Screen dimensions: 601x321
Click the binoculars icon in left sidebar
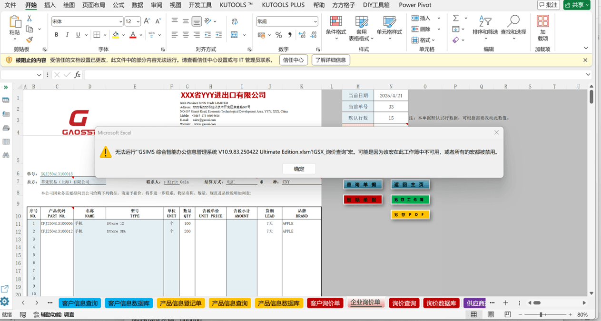[x=6, y=155]
